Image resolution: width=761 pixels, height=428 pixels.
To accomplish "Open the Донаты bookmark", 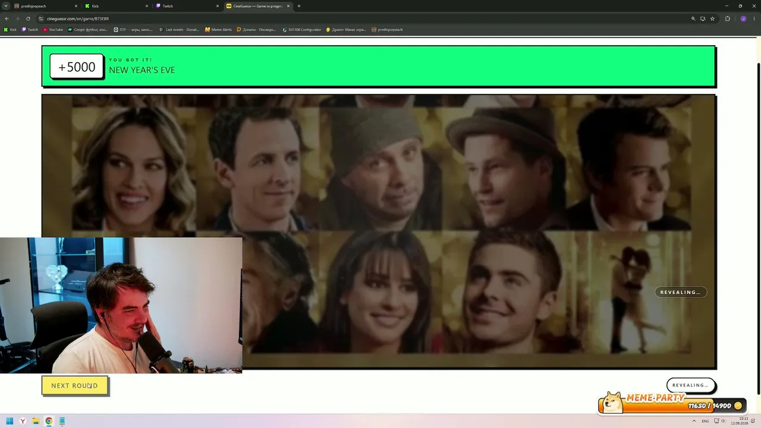I will pos(256,30).
